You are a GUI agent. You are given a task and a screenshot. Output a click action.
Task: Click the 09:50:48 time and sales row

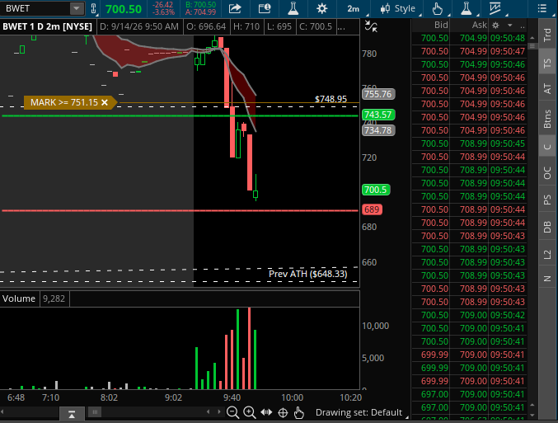pos(469,38)
